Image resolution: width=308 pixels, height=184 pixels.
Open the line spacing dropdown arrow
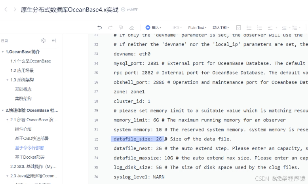pos(300,28)
